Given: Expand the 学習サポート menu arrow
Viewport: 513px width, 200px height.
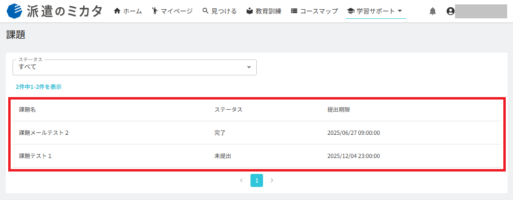Looking at the screenshot, I should click(400, 11).
